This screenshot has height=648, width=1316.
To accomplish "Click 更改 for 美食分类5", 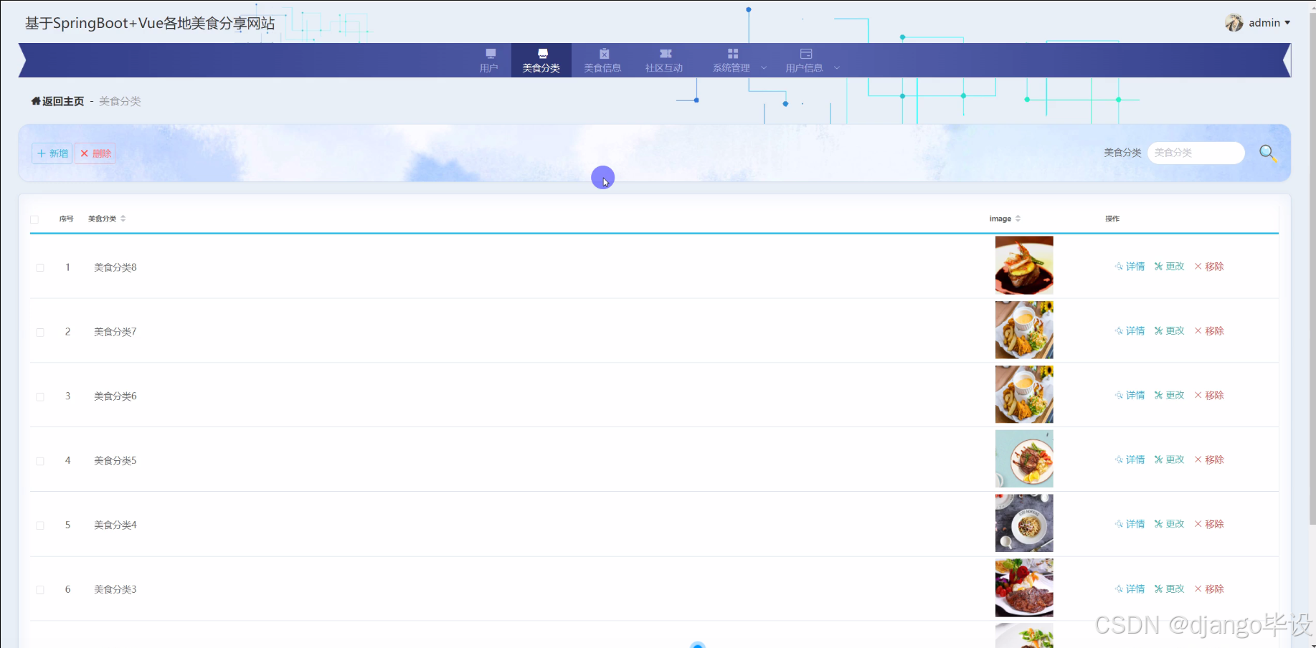I will coord(1170,459).
